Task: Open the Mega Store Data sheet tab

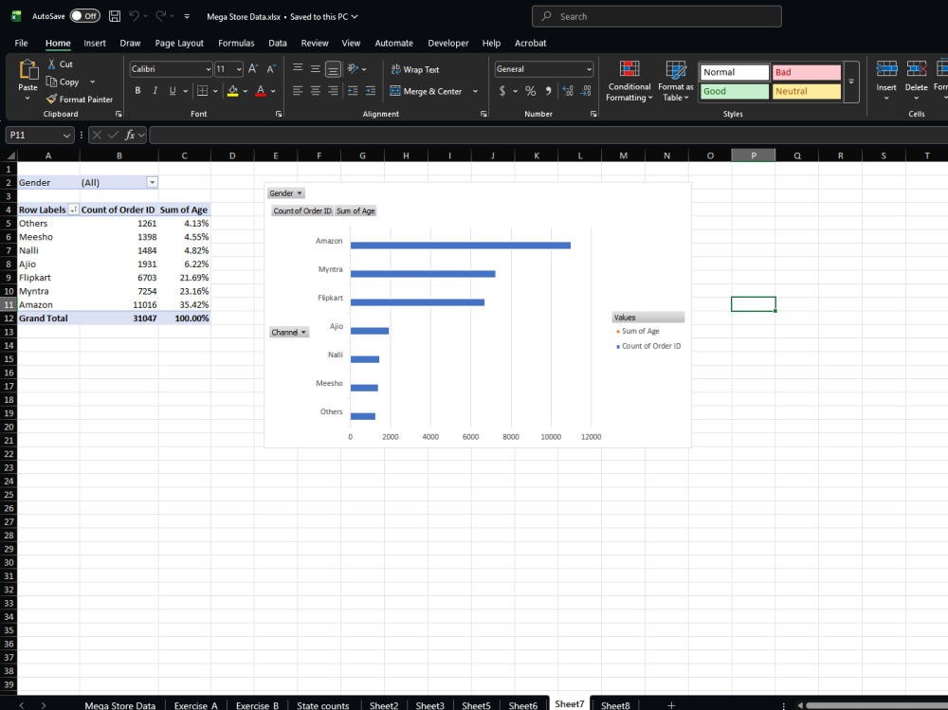Action: tap(119, 705)
